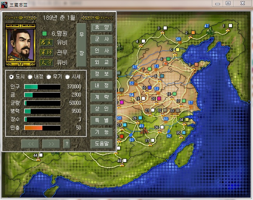
Task: Select the 도시 radio button
Action: (x=11, y=77)
